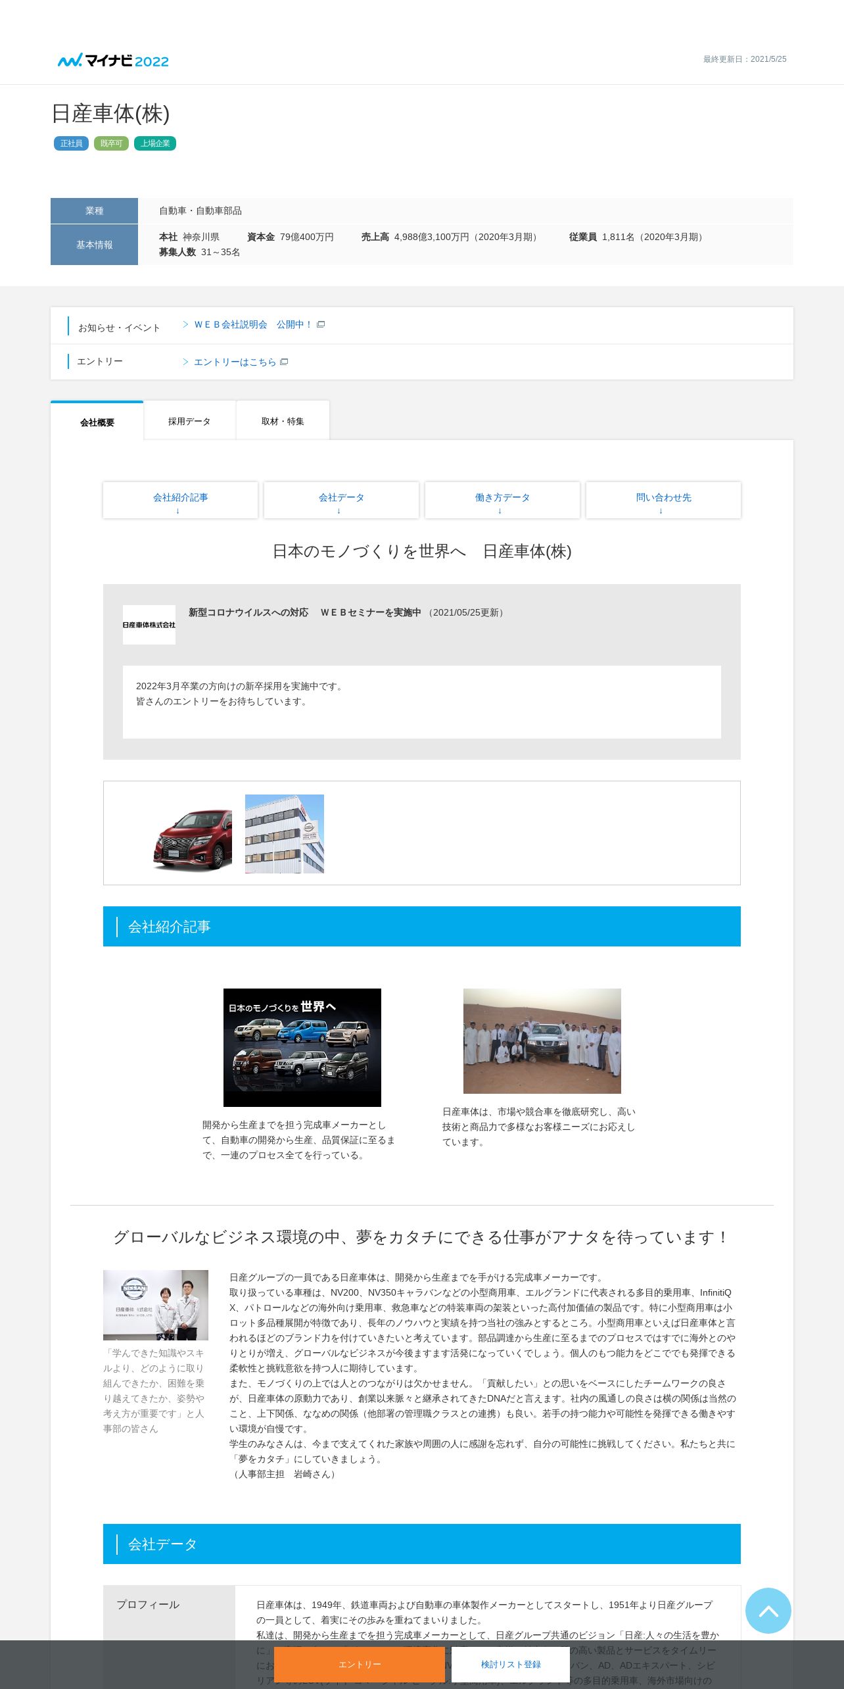Jump to 問い合わせ先 section button
This screenshot has height=1689, width=844.
[x=663, y=501]
